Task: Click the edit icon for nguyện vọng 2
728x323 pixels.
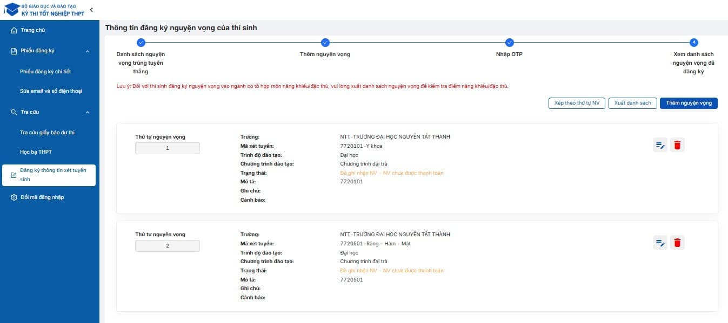Action: point(660,243)
